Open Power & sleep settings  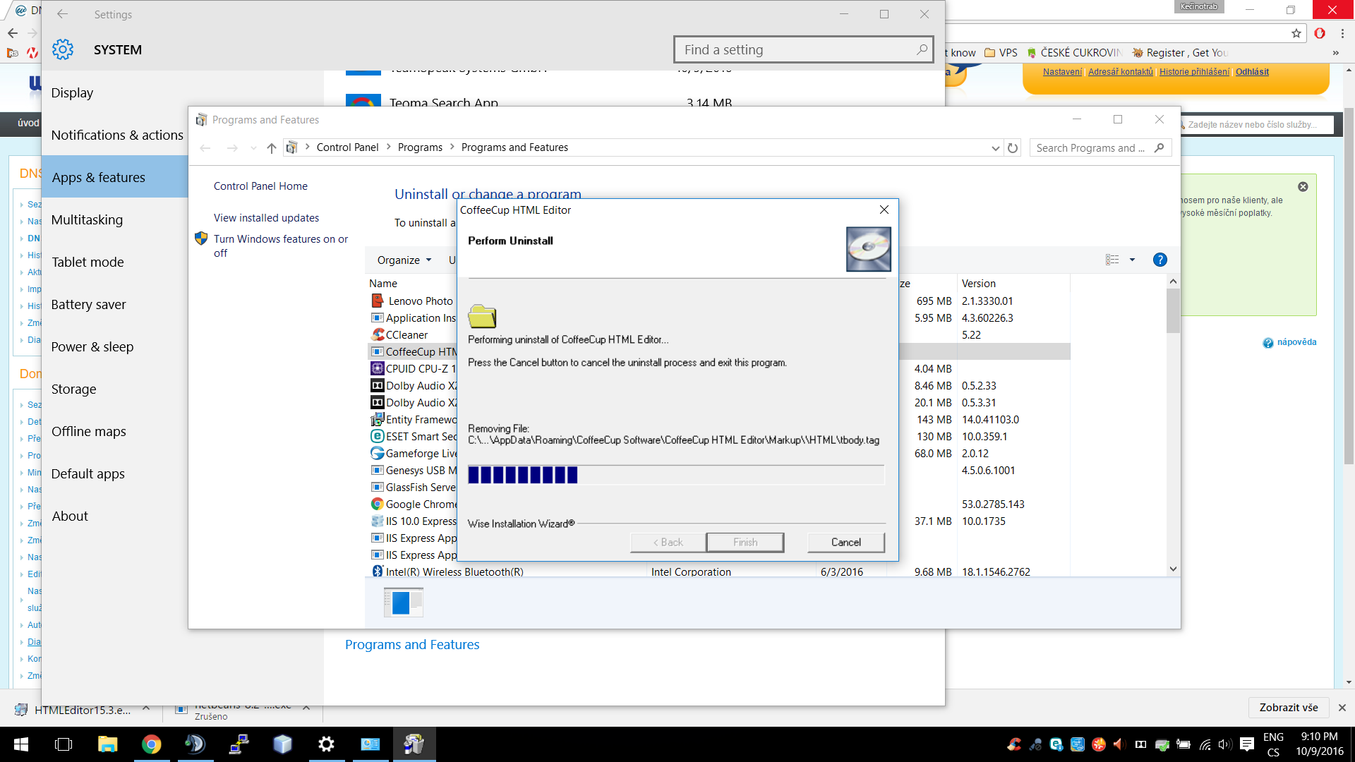point(92,347)
